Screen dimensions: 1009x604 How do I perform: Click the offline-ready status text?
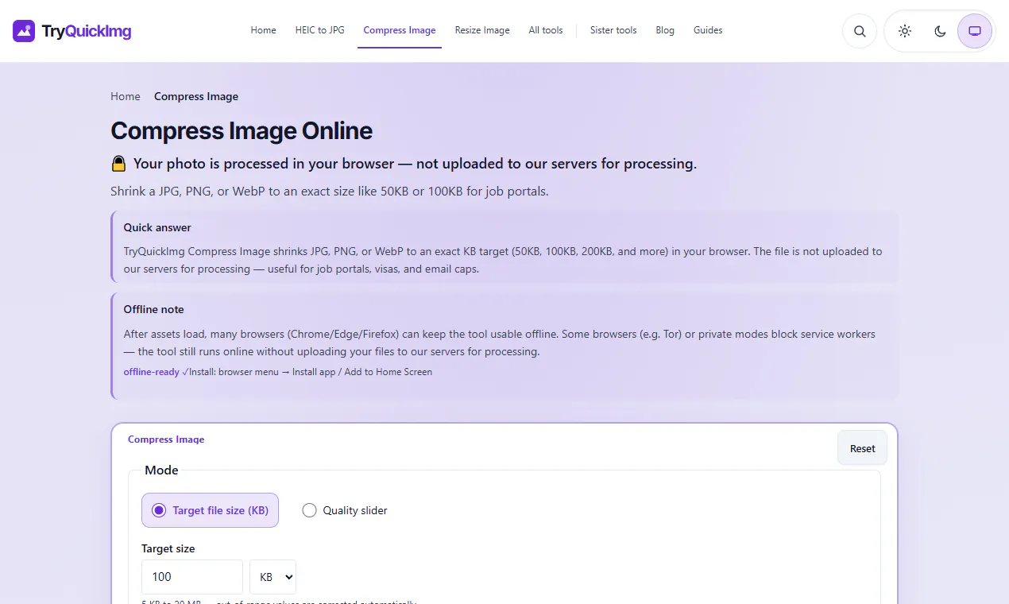click(x=156, y=372)
